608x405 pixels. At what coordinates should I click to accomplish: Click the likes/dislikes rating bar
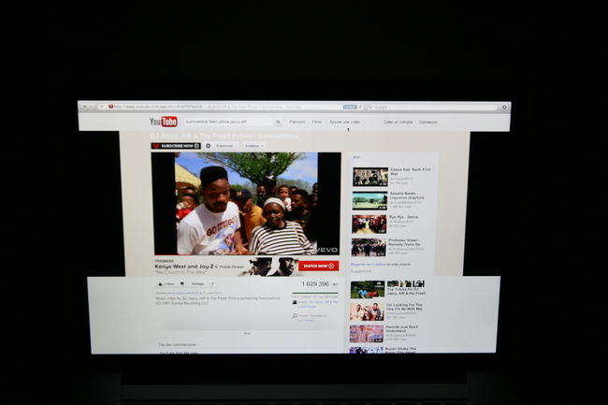pyautogui.click(x=315, y=293)
